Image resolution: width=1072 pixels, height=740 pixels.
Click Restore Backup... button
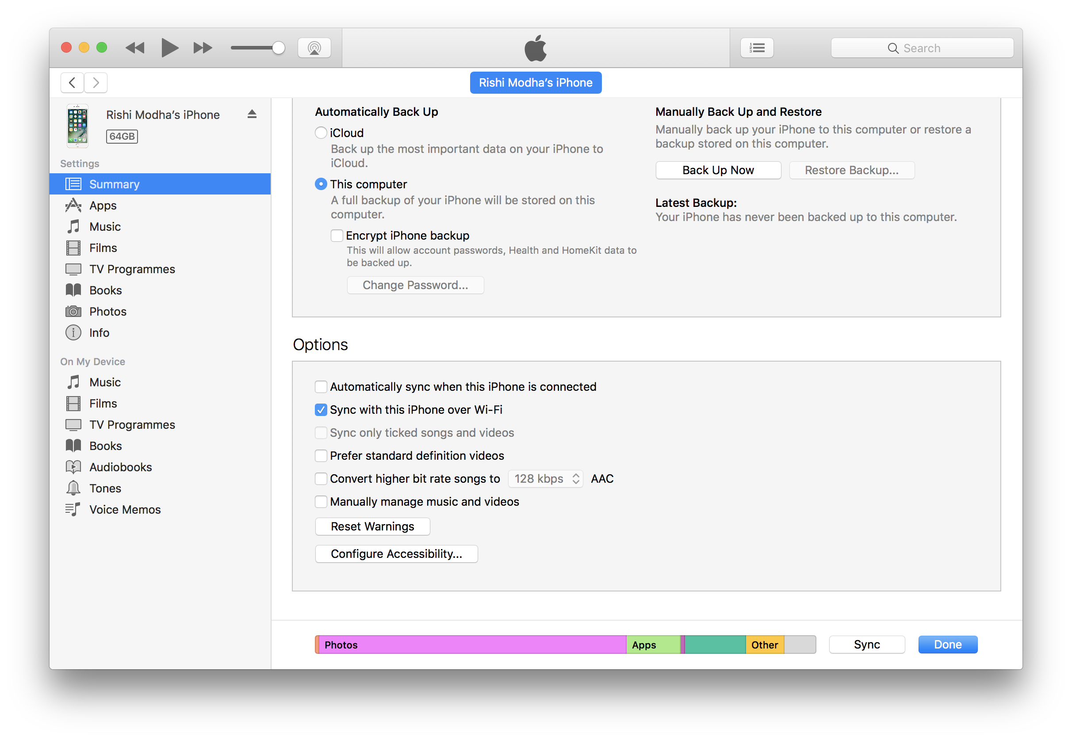pyautogui.click(x=852, y=170)
